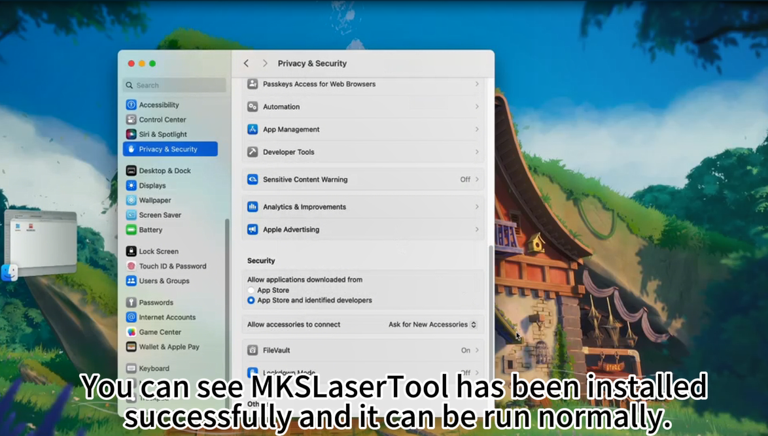768x436 pixels.
Task: Expand the App Management row chevron
Action: click(477, 129)
